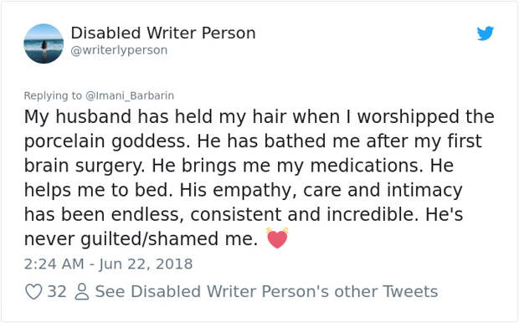The height and width of the screenshot is (323, 519).
Task: Open the @Imani_Barbarin mention
Action: pyautogui.click(x=130, y=95)
